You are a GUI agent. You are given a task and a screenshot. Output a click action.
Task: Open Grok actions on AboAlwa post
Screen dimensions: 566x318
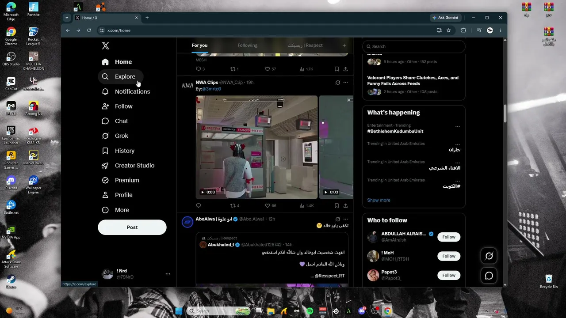pyautogui.click(x=338, y=219)
